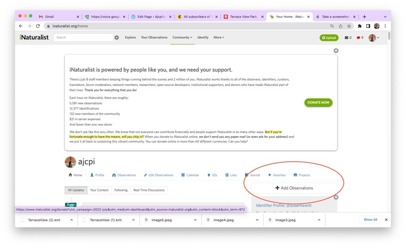Click the ajcpi profile avatar photo

[x=70, y=162]
